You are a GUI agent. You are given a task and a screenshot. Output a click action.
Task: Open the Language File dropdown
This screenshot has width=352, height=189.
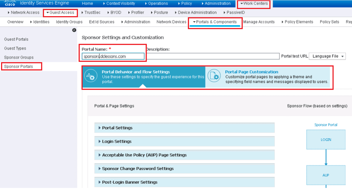coord(327,56)
